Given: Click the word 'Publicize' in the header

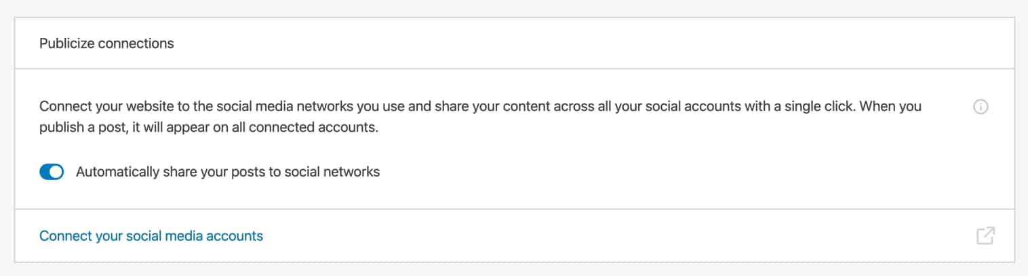Looking at the screenshot, I should click(67, 43).
